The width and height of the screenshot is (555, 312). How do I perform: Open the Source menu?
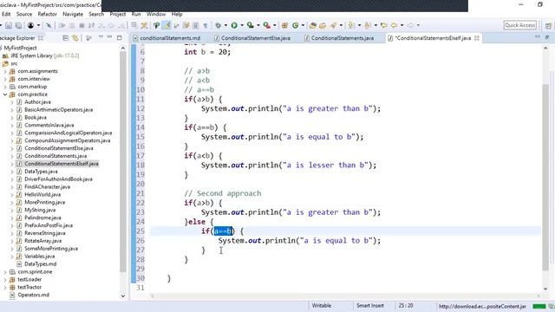click(x=24, y=14)
